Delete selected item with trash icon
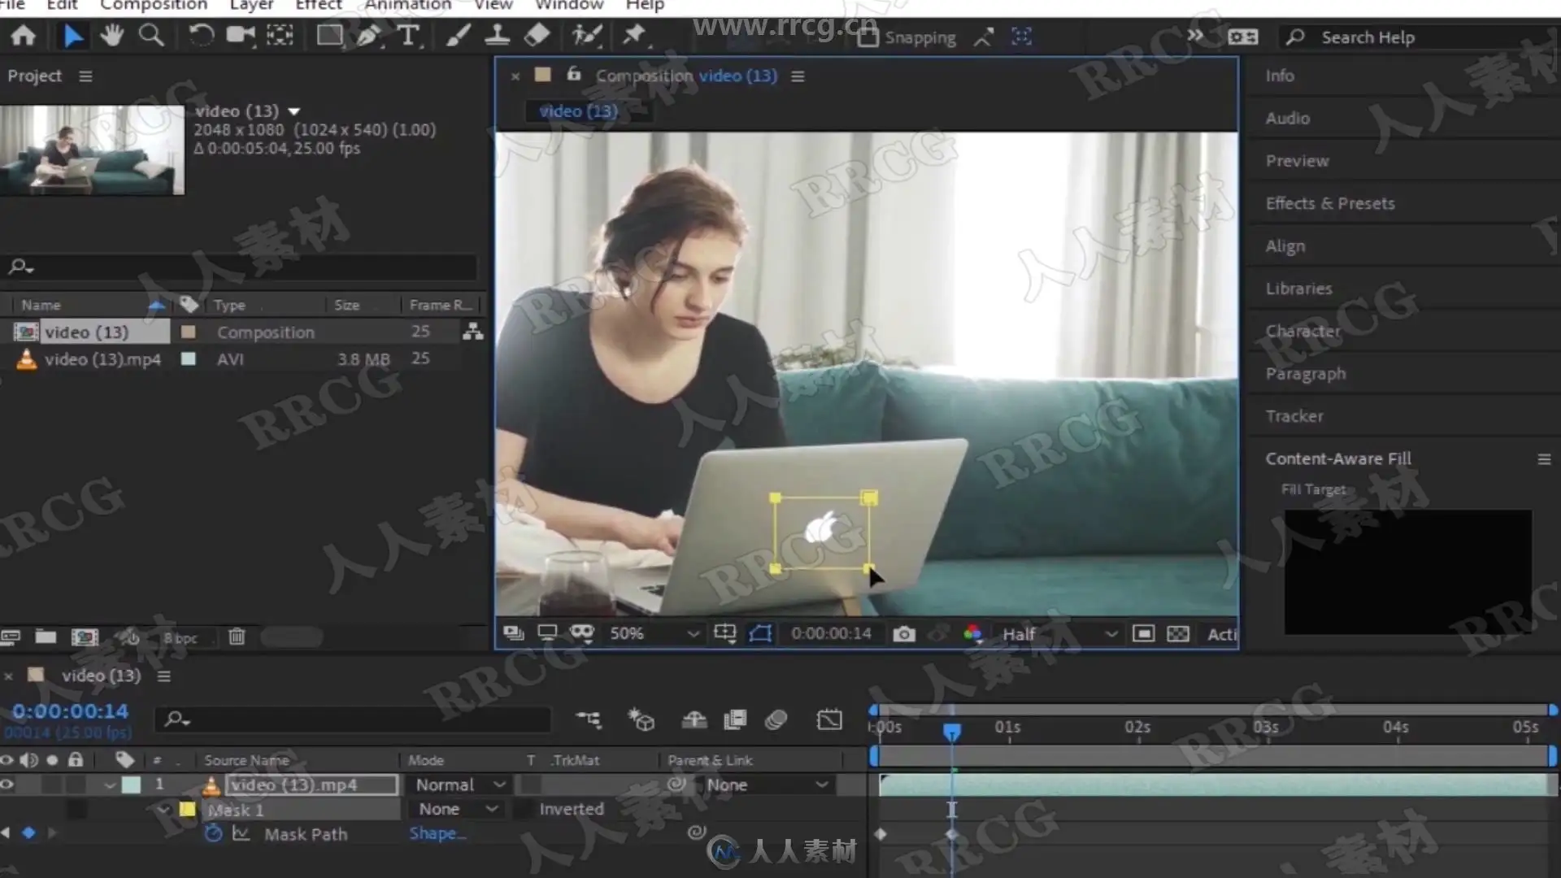Screen dimensions: 1561x878 (x=237, y=637)
